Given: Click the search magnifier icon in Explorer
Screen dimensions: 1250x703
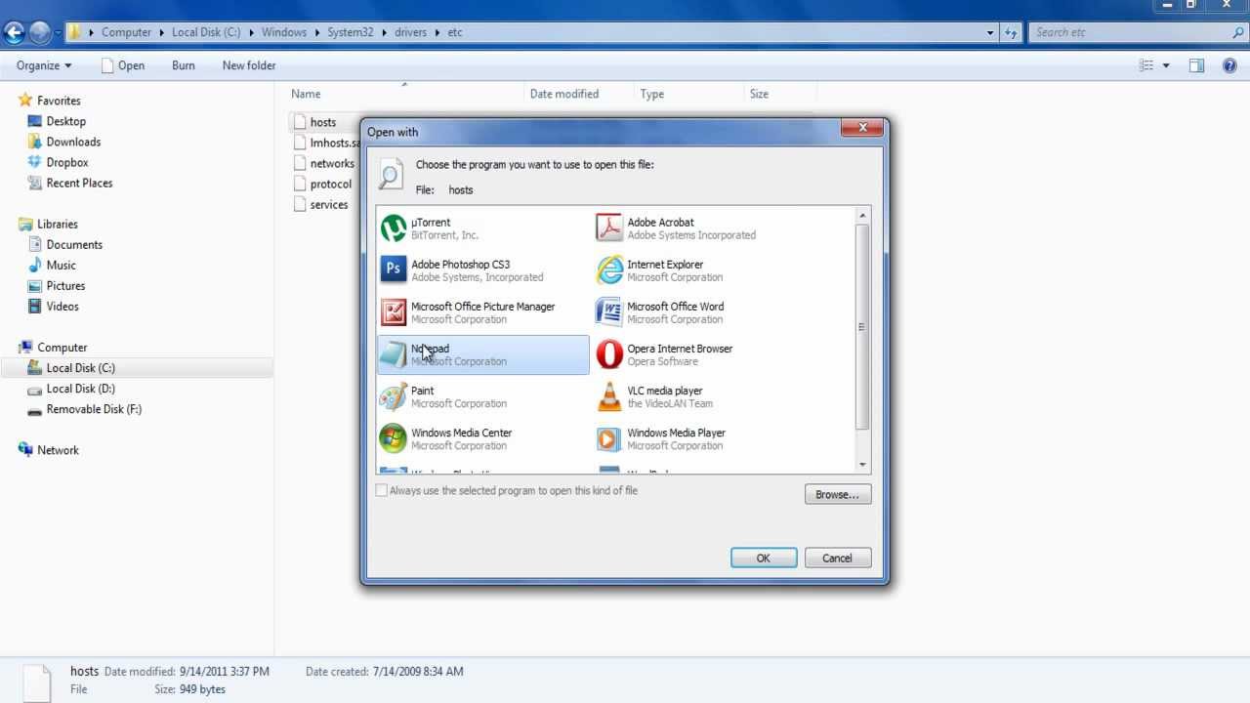Looking at the screenshot, I should tap(1237, 32).
